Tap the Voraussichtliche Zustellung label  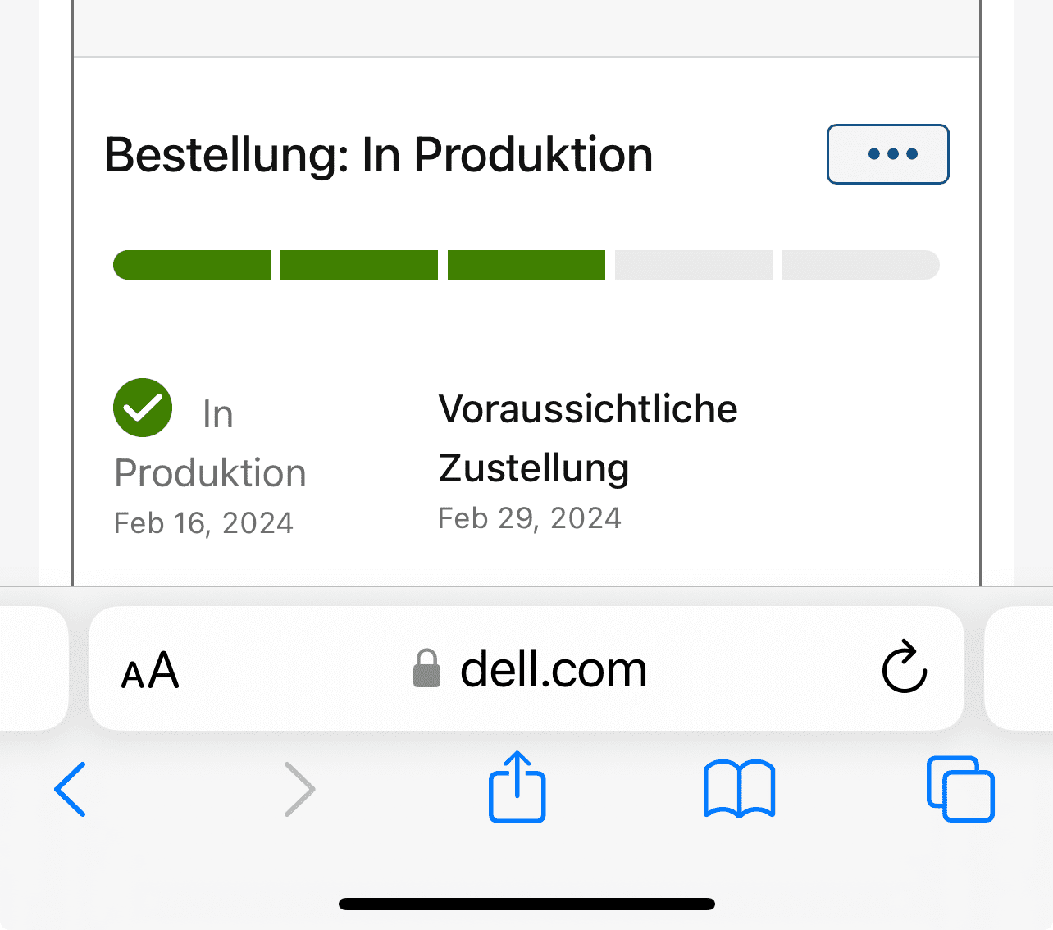[588, 438]
